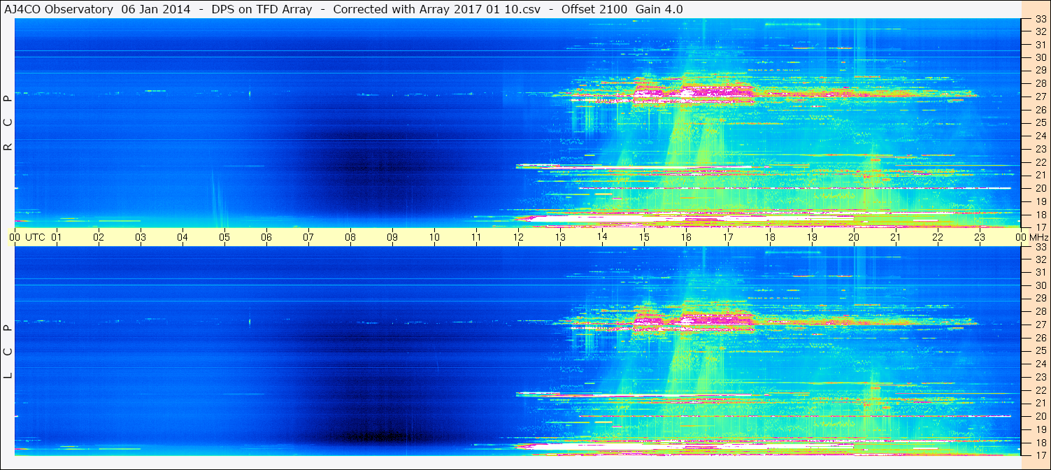Click the 11 hour mark on time axis

pos(476,237)
